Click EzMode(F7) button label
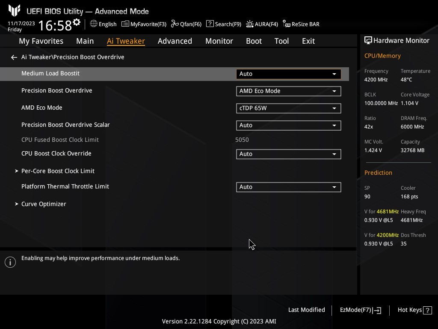The image size is (438, 329). point(355,310)
